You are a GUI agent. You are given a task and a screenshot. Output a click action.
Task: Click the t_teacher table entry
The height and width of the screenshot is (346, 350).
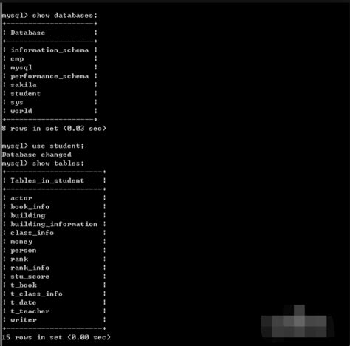point(30,311)
